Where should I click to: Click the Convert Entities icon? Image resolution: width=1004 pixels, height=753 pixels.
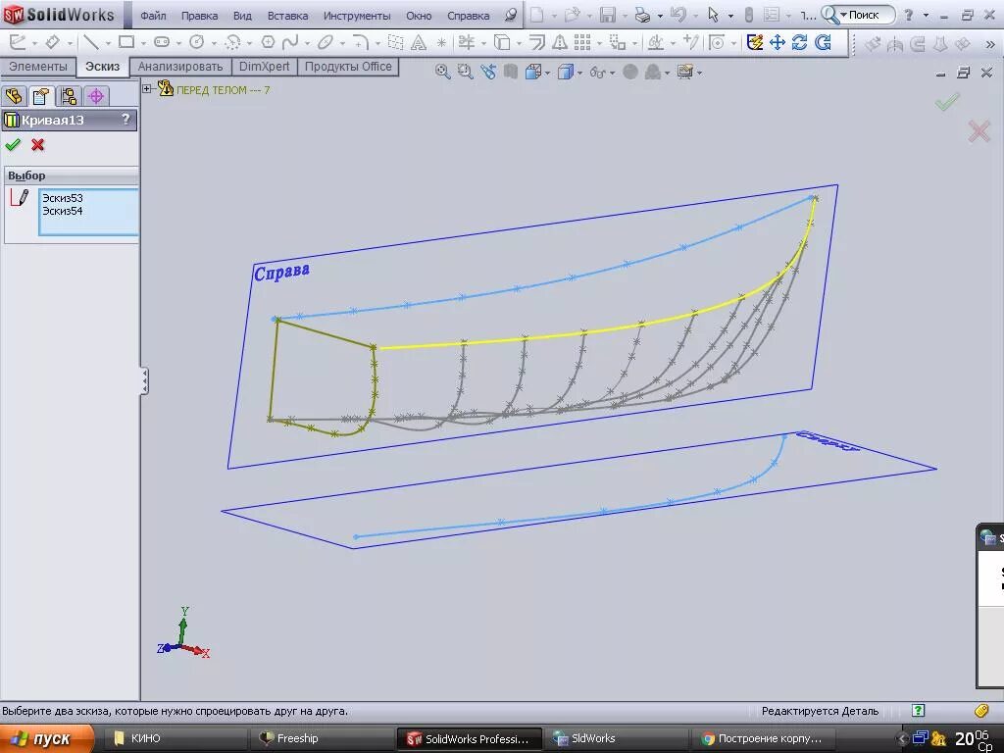pos(503,42)
